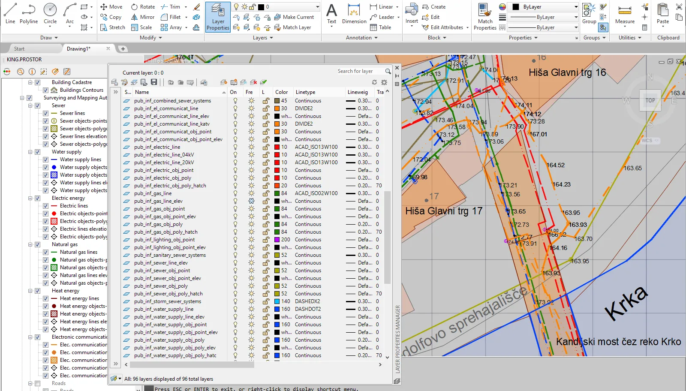Click the Mirror modify tool
This screenshot has width=686, height=391.
point(143,17)
